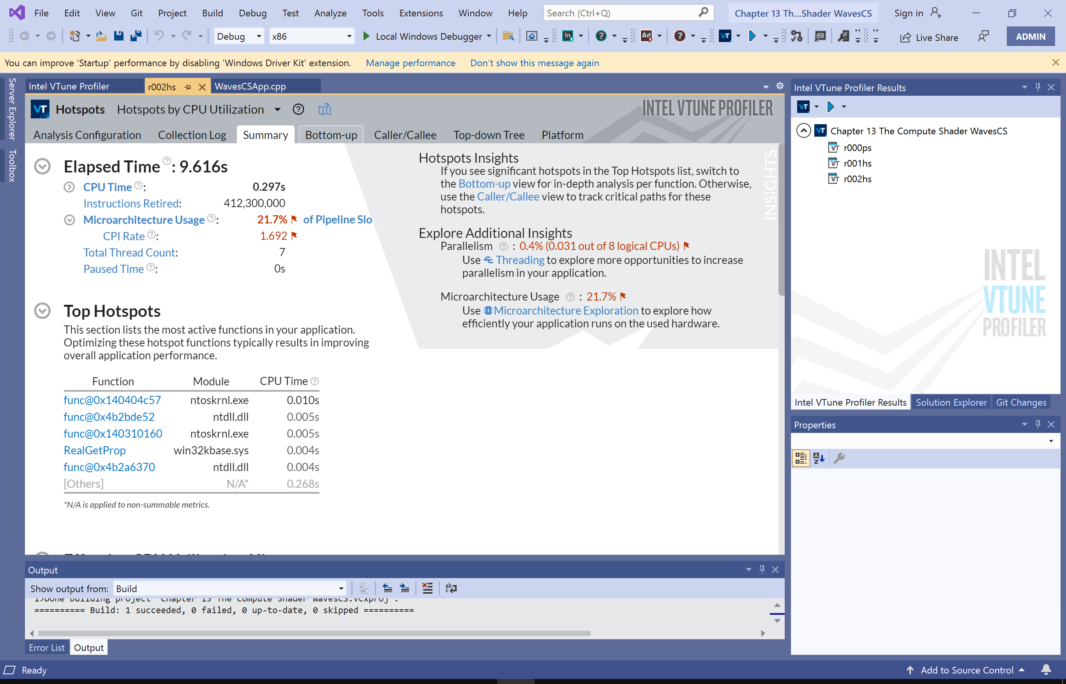Click the Intel Advisor toolbar icon
This screenshot has width=1066, height=684.
[647, 36]
